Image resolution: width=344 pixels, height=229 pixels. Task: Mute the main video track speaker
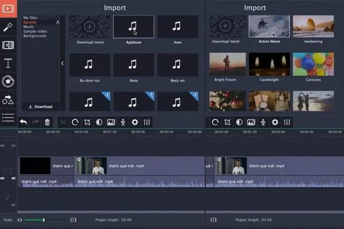tap(14, 179)
